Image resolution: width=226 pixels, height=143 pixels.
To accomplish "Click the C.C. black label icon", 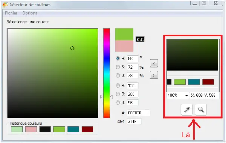I will (x=140, y=39).
